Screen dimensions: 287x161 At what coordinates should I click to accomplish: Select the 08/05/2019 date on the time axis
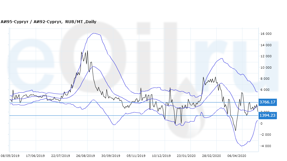click(10, 156)
